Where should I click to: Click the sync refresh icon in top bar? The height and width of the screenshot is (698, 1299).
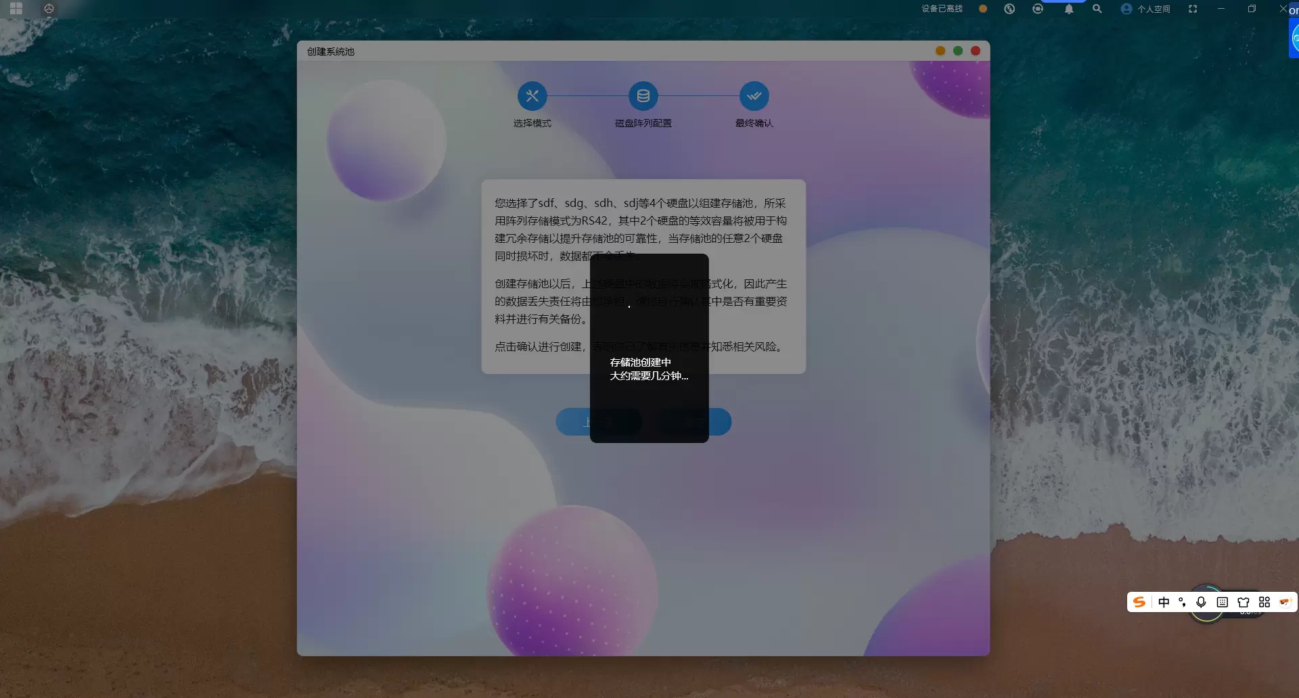(x=1038, y=9)
